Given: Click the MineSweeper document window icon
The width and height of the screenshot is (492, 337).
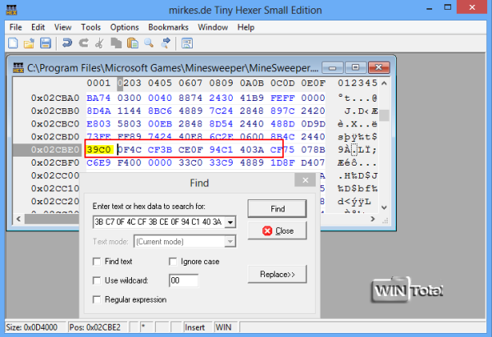Looking at the screenshot, I should [18, 67].
